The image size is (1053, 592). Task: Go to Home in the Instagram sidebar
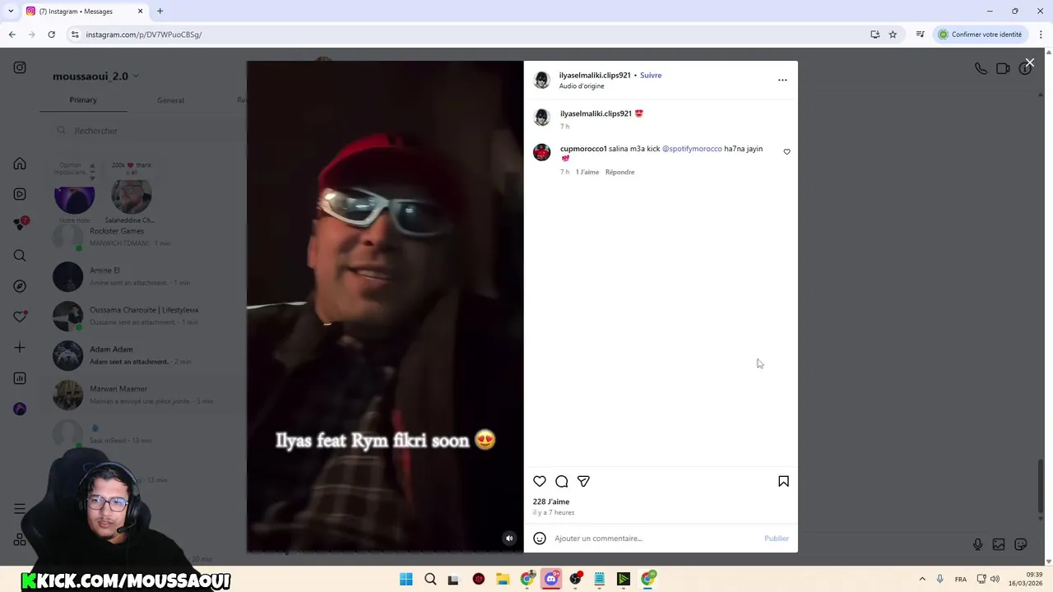click(x=20, y=164)
